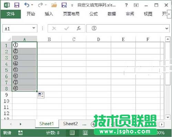
Task: Switch to the 公式 ribbon tab
Action: [94, 14]
